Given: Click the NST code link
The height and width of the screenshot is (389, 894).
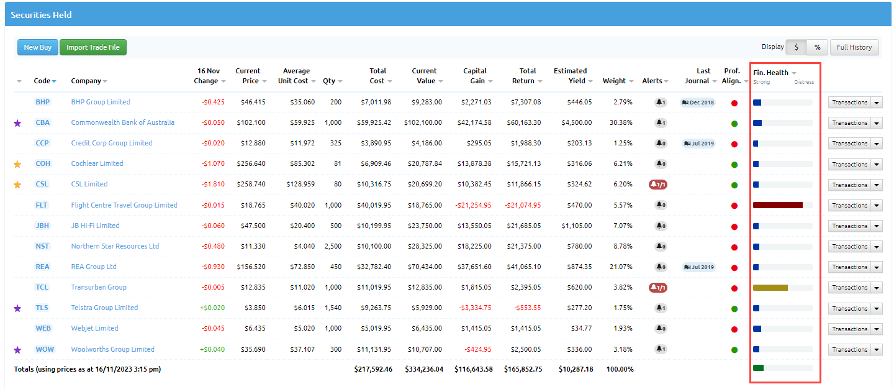Looking at the screenshot, I should (42, 246).
